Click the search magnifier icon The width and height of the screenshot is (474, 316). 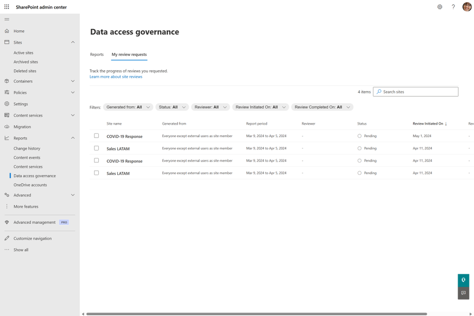click(379, 92)
